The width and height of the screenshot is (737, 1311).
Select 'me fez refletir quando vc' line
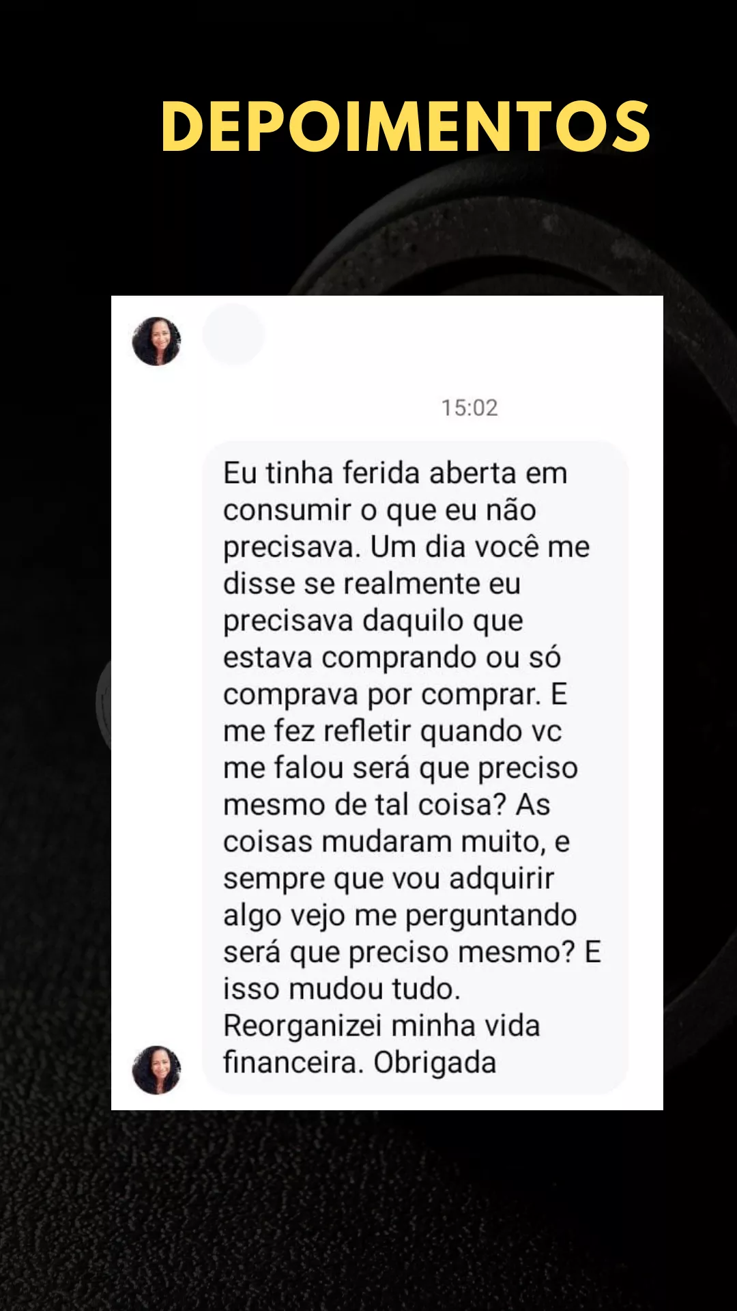(x=392, y=731)
